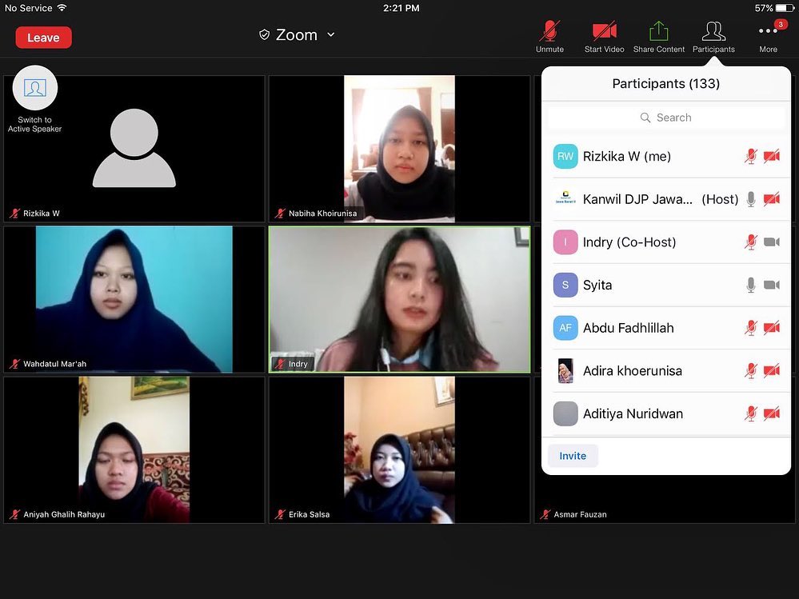Open Share Content from the toolbar
799x599 pixels.
coord(658,32)
